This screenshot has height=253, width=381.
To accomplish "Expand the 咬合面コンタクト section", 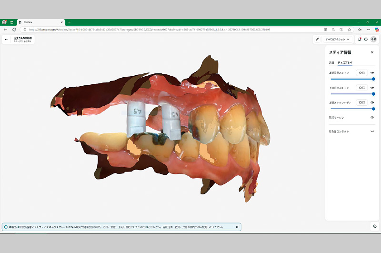I will 372,131.
